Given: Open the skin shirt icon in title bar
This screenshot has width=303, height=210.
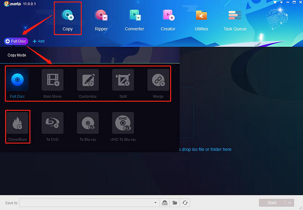Looking at the screenshot, I should pos(275,2).
